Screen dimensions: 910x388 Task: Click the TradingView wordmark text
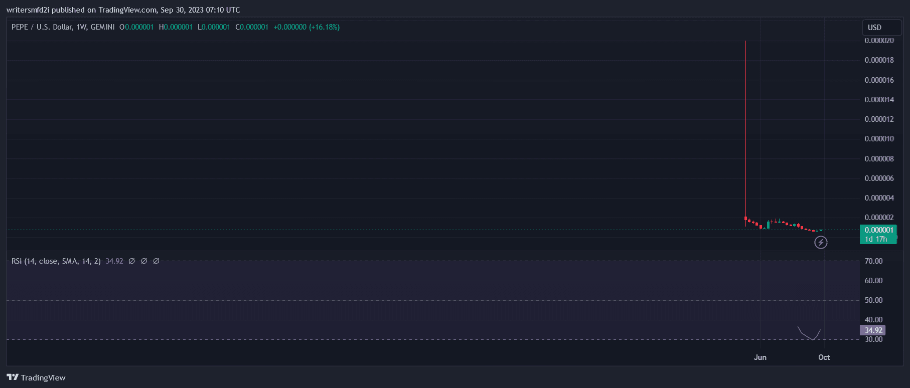pyautogui.click(x=43, y=378)
